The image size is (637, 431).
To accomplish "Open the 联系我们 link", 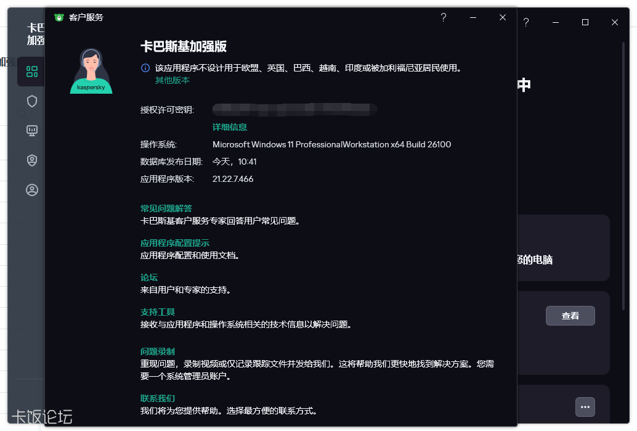I will click(x=157, y=398).
